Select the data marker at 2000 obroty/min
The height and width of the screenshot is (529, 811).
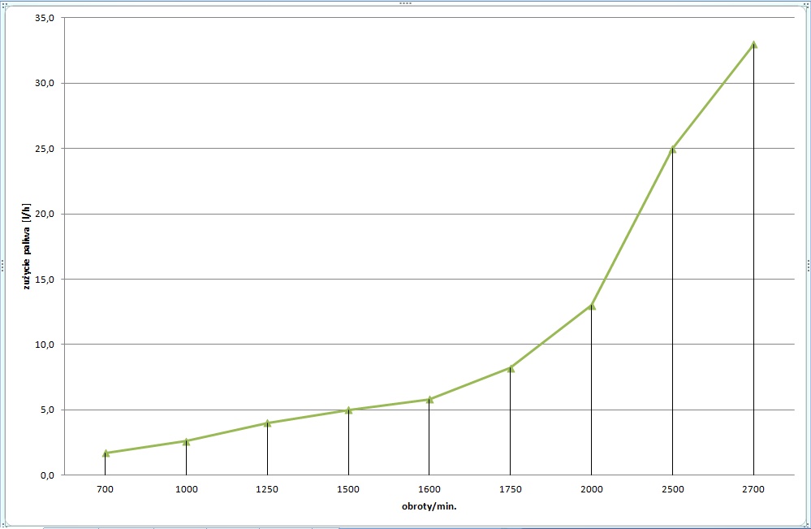[x=592, y=306]
